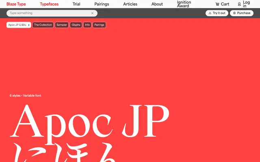260x162 pixels.
Task: Open the Trial page
Action: [x=76, y=4]
